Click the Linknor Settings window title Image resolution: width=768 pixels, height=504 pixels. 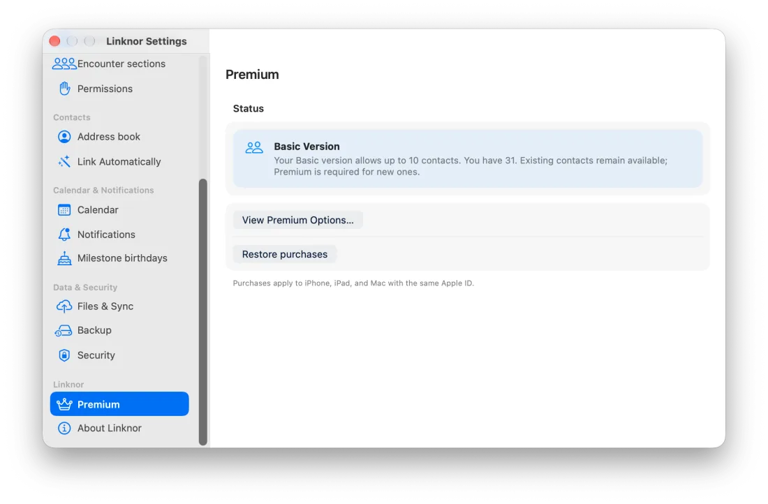coord(147,41)
